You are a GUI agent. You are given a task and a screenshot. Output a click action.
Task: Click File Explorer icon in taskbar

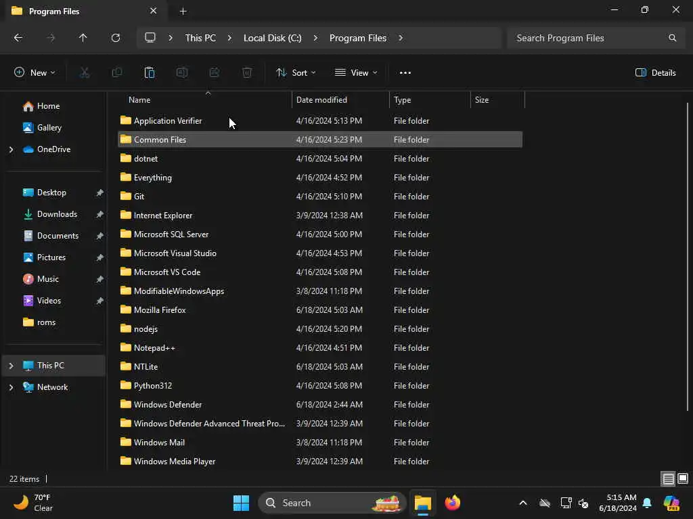(x=422, y=503)
